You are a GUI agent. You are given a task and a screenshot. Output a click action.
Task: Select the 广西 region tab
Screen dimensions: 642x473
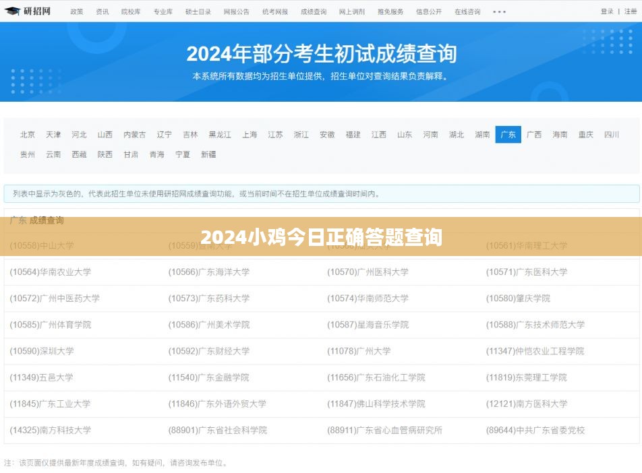pos(534,135)
